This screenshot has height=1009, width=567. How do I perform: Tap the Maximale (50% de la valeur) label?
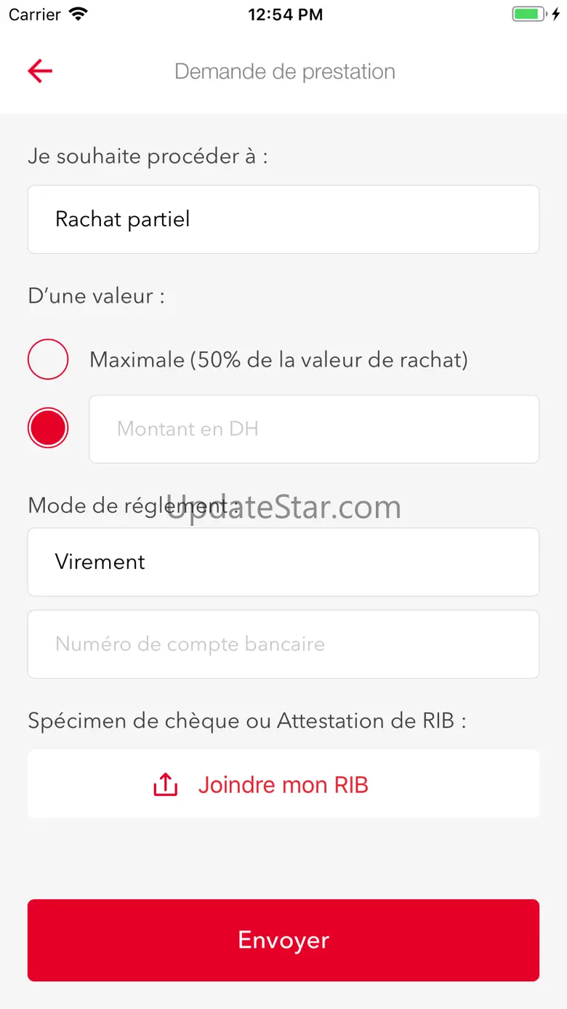(x=278, y=359)
